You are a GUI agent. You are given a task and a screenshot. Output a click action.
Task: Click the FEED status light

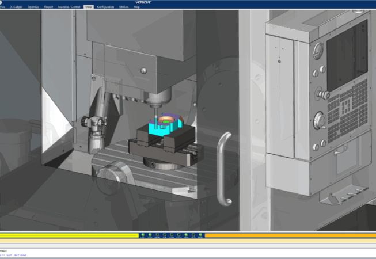pyautogui.click(x=186, y=235)
